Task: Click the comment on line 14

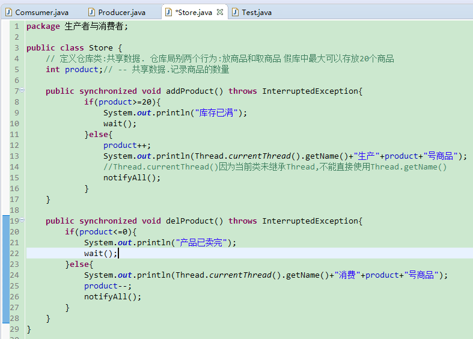Action: point(275,166)
